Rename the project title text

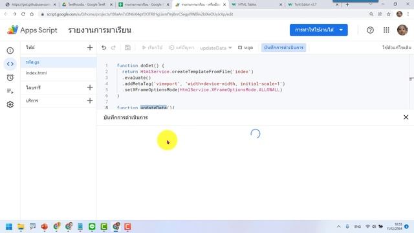pos(100,30)
